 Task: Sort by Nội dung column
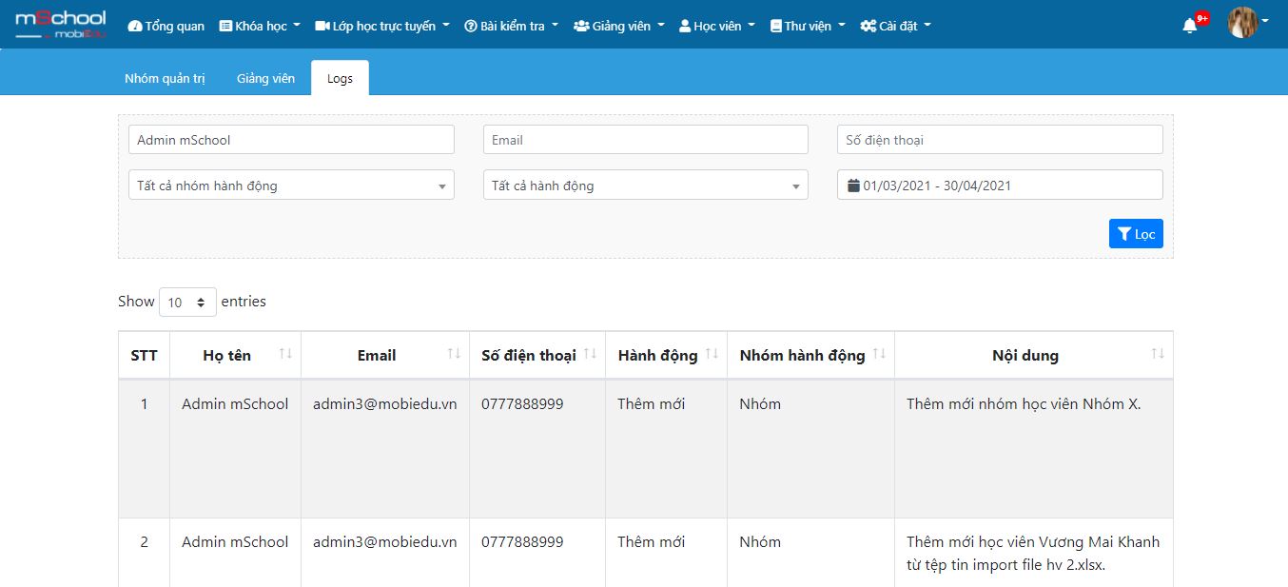pos(1034,355)
